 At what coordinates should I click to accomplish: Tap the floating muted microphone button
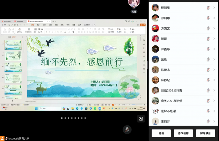pyautogui.click(x=127, y=129)
